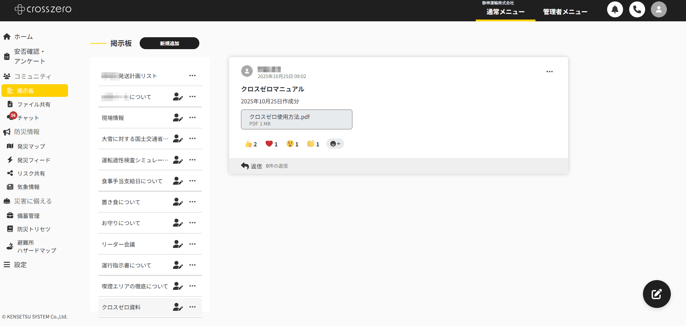
Task: Click the add reaction smiley button
Action: point(335,143)
